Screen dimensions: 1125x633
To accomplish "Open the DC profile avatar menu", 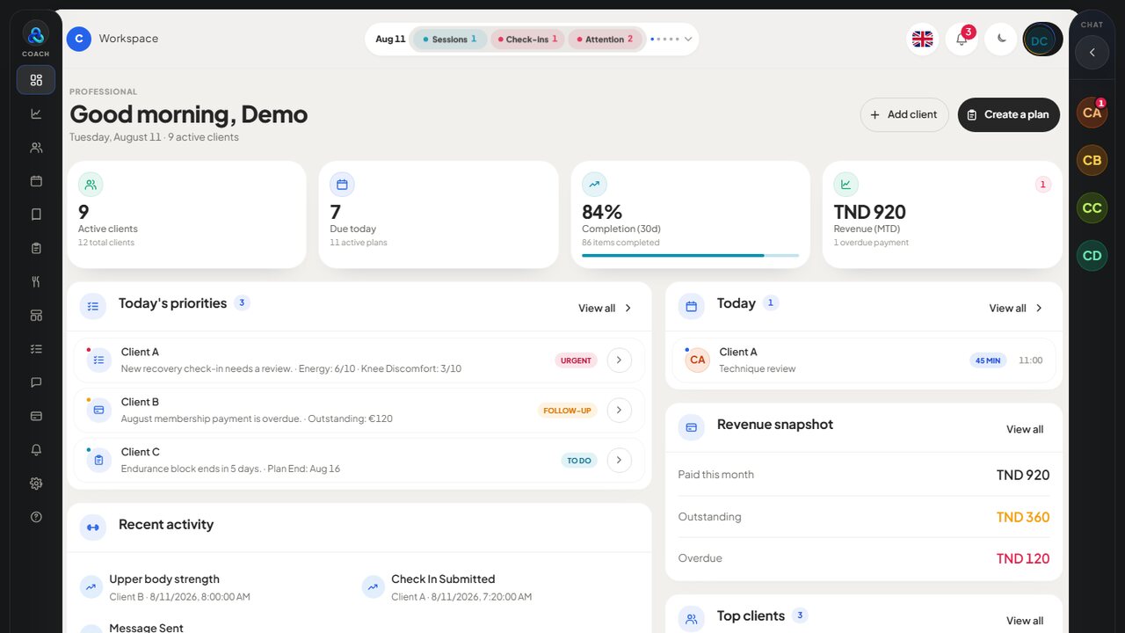I will 1042,40.
